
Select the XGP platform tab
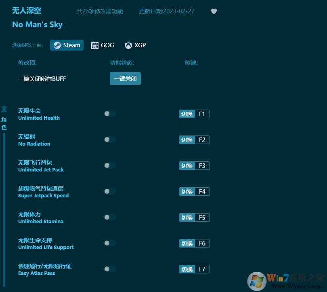[135, 45]
